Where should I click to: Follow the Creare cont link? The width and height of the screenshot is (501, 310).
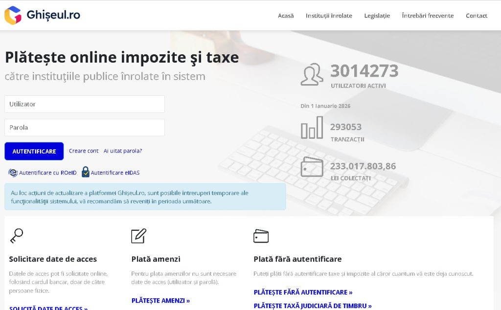84,151
